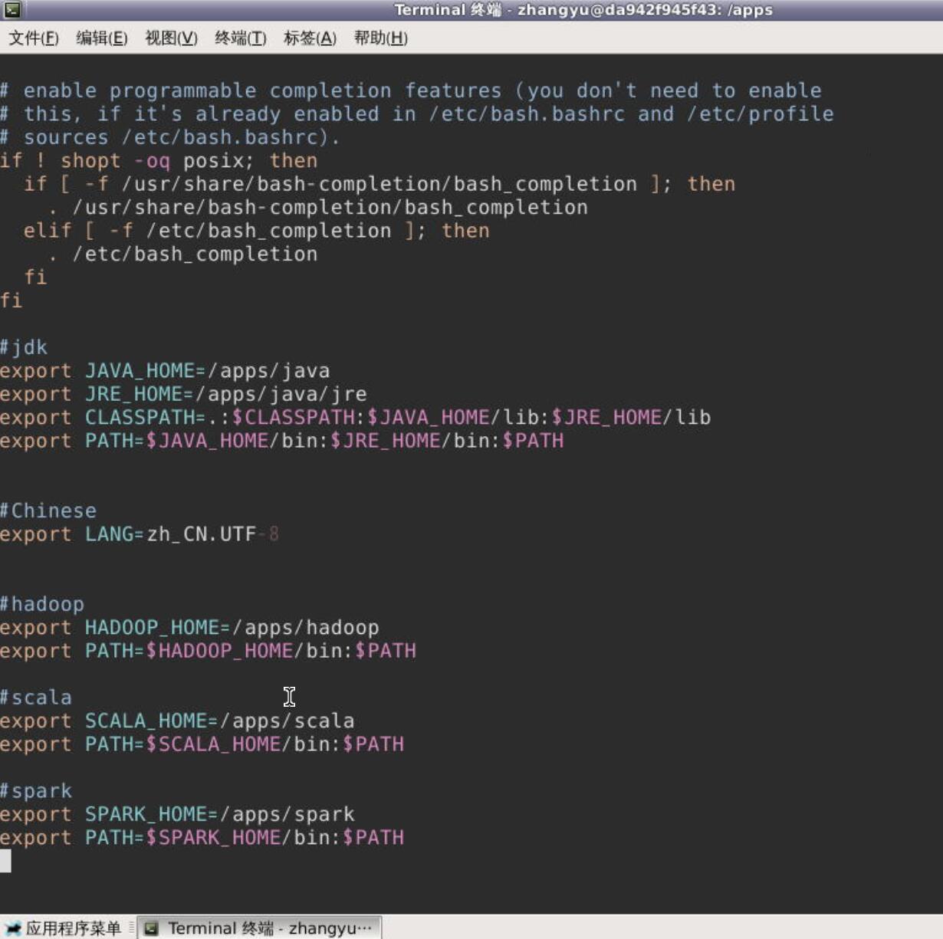Open the 帮助(H) menu
The height and width of the screenshot is (939, 943).
tap(380, 38)
